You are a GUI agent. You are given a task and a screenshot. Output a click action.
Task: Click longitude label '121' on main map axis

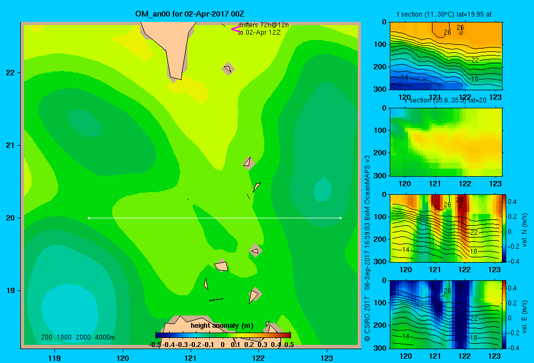click(191, 358)
